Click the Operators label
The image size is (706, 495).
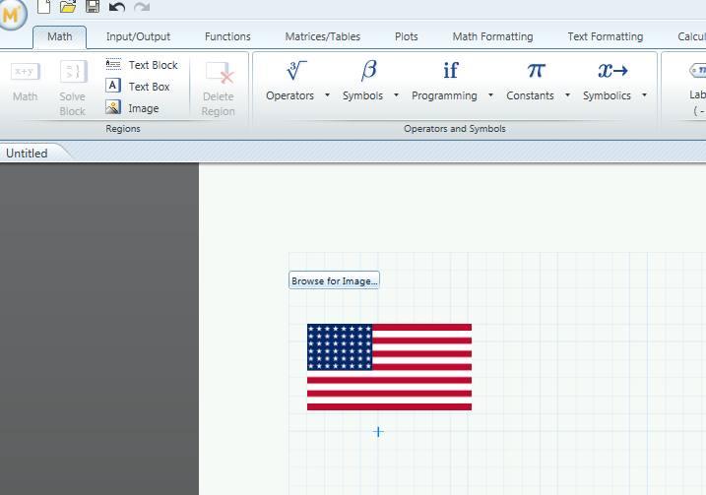tap(289, 95)
